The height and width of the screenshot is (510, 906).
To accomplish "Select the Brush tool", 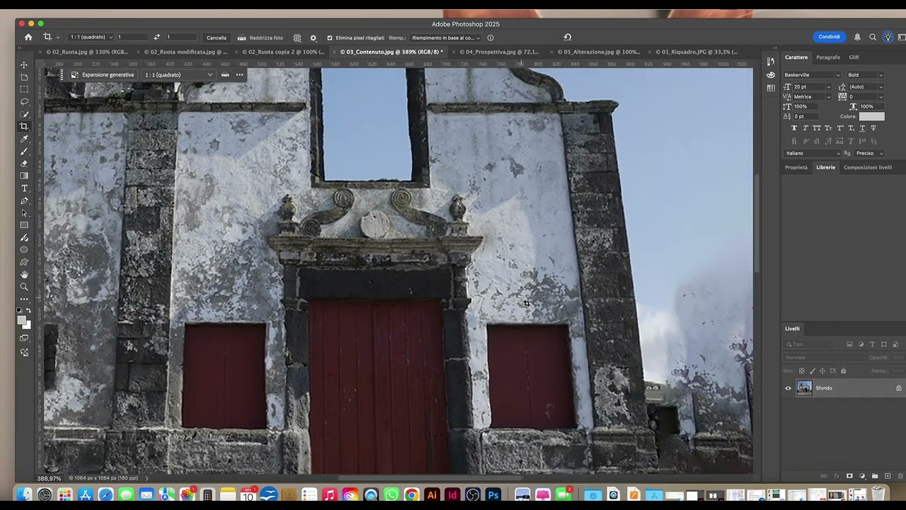I will 24,151.
